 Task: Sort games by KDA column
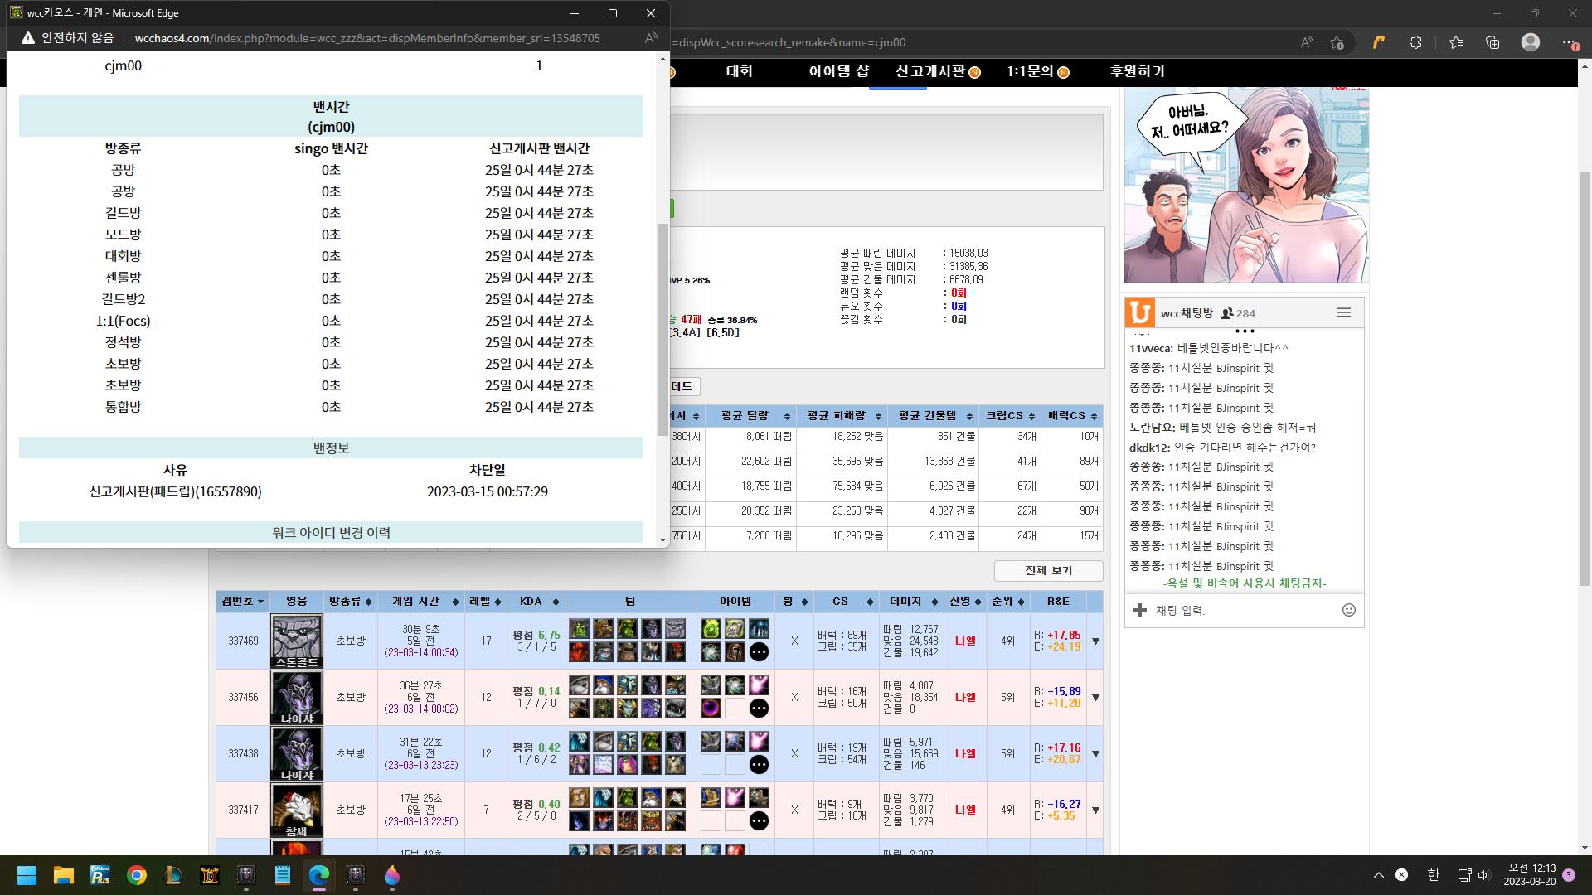(538, 601)
